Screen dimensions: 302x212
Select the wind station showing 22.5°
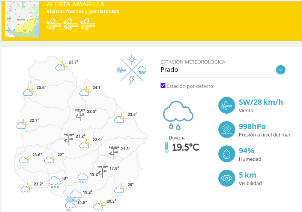click(80, 115)
